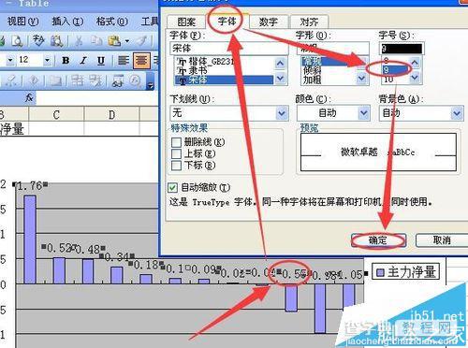Click the glasses icon in the third toolbar
This screenshot has height=348, width=468.
[x=118, y=81]
